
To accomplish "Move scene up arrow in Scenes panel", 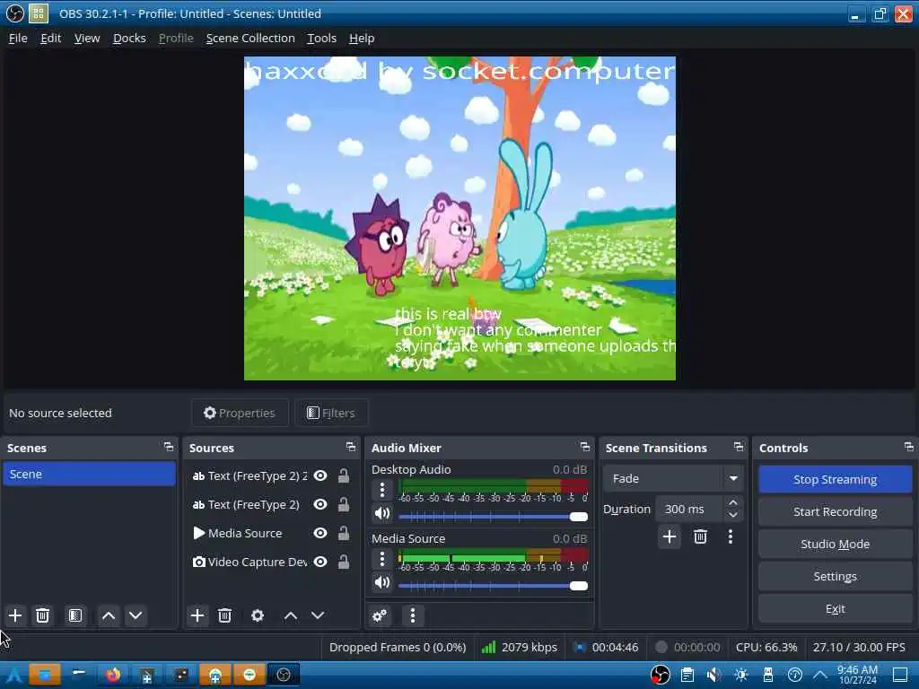I will tap(109, 615).
